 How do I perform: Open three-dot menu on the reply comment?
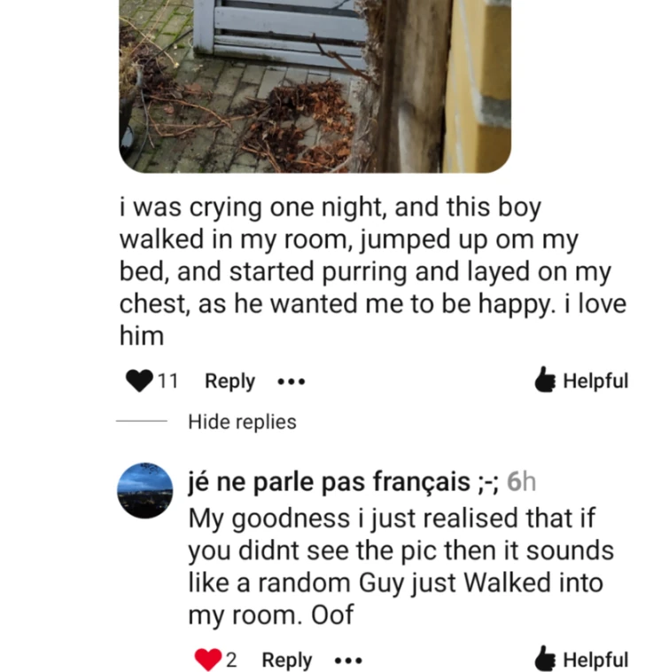click(348, 660)
